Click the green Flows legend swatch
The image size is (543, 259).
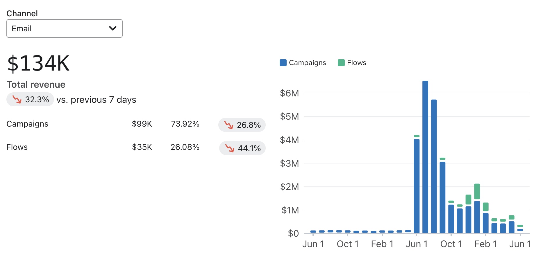(341, 63)
